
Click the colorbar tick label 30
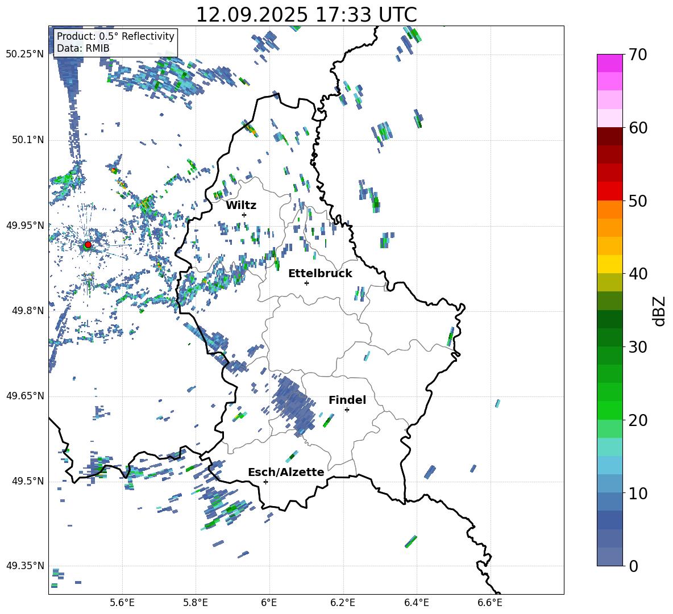pyautogui.click(x=638, y=347)
